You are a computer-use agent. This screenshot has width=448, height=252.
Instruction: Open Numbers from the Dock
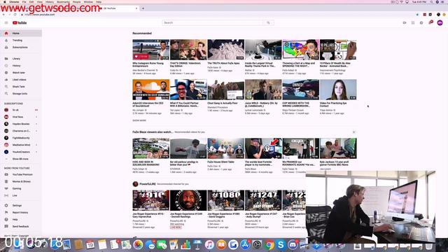(185, 245)
